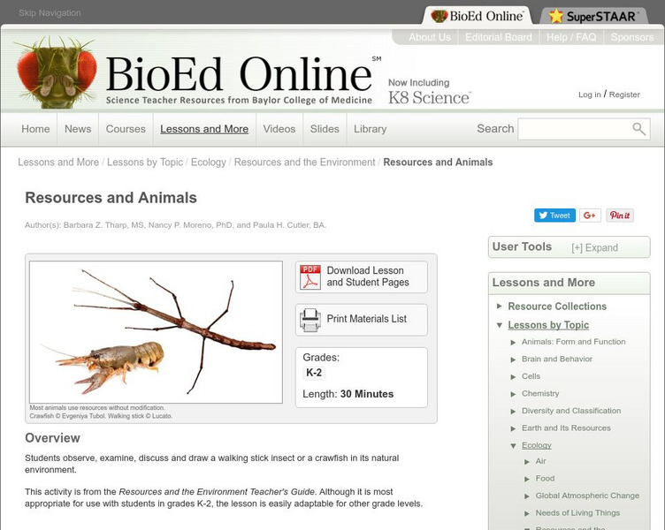The height and width of the screenshot is (530, 665).
Task: Switch to the BioEd Online tab
Action: (478, 16)
